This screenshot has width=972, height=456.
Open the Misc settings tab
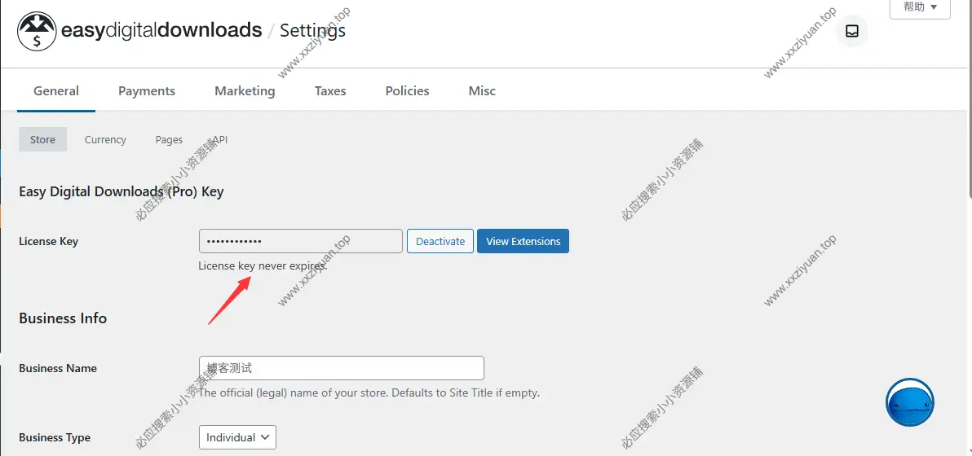click(x=482, y=91)
